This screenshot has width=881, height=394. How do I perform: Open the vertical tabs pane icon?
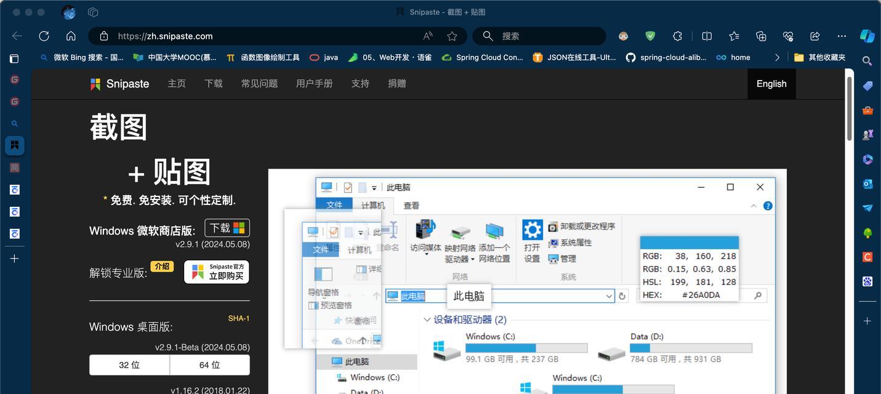pyautogui.click(x=14, y=58)
